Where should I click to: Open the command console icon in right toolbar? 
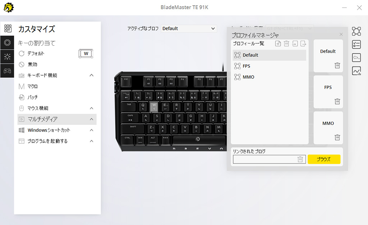(356, 58)
